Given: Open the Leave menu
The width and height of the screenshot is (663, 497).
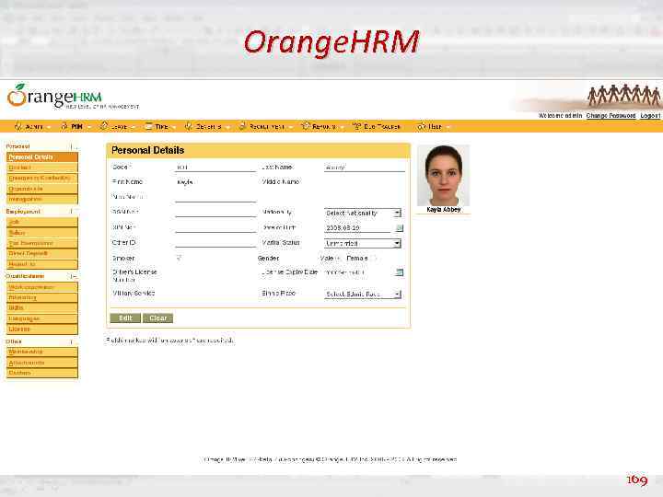Looking at the screenshot, I should point(117,126).
